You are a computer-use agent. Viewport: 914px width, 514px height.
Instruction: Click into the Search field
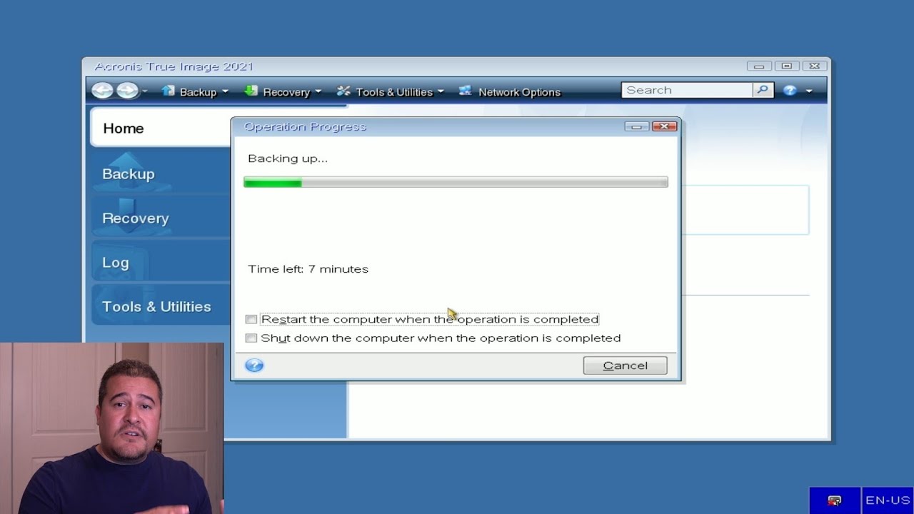(687, 90)
